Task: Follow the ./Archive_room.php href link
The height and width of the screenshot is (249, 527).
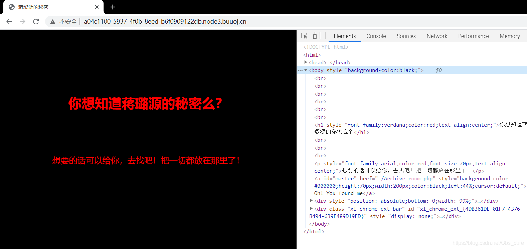Action: 405,179
